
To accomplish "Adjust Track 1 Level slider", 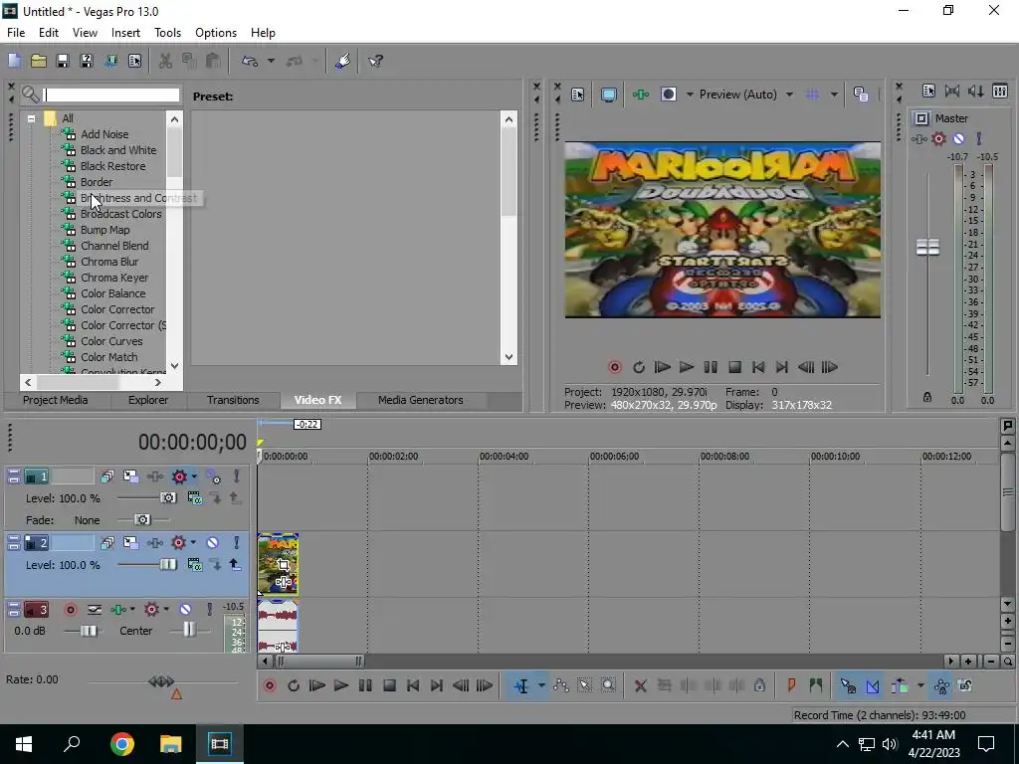I will click(168, 498).
